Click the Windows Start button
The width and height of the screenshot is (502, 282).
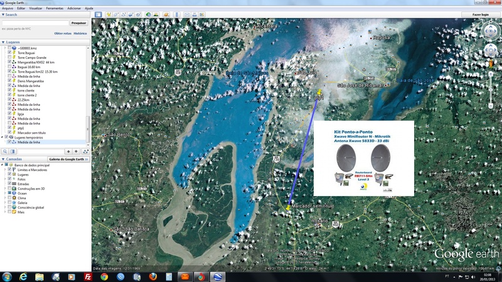coord(7,277)
